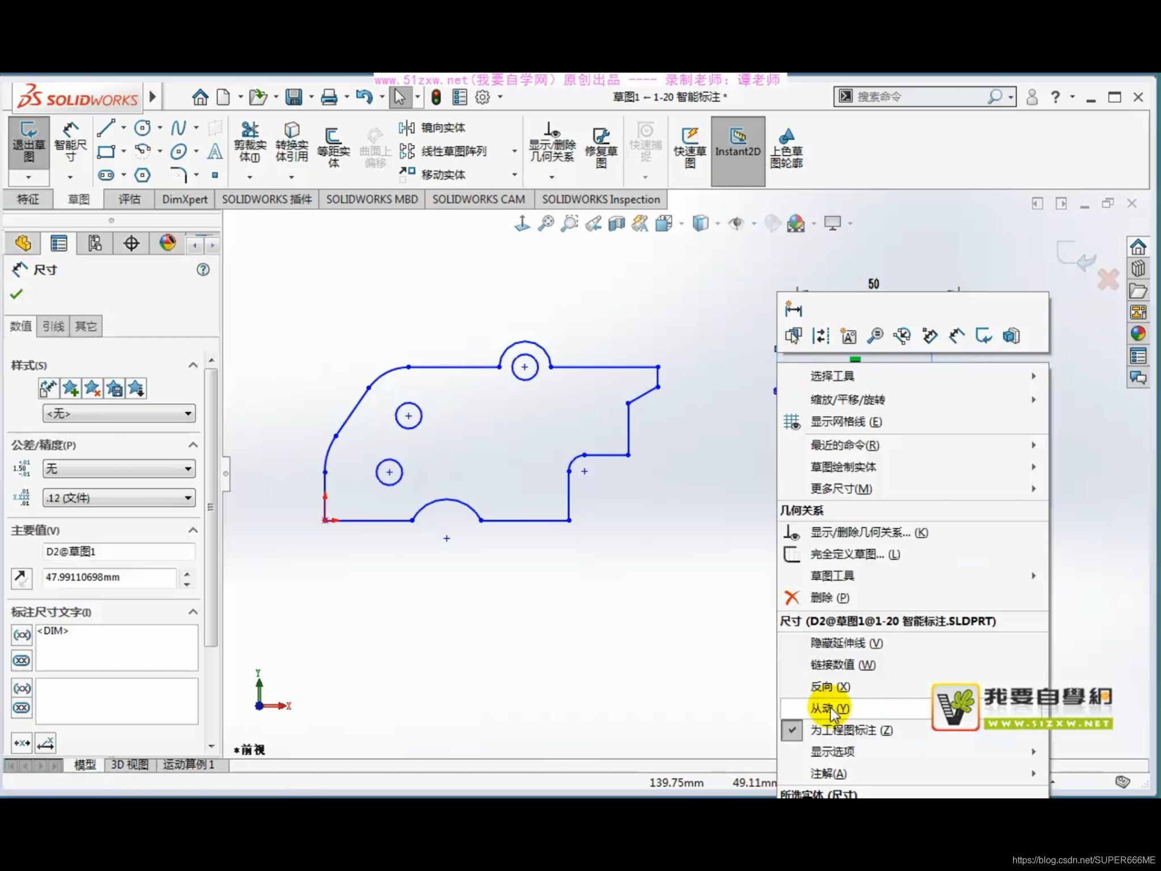Click Offset Entities (等距实体) tool
Screen dimensions: 1161x871
[333, 147]
